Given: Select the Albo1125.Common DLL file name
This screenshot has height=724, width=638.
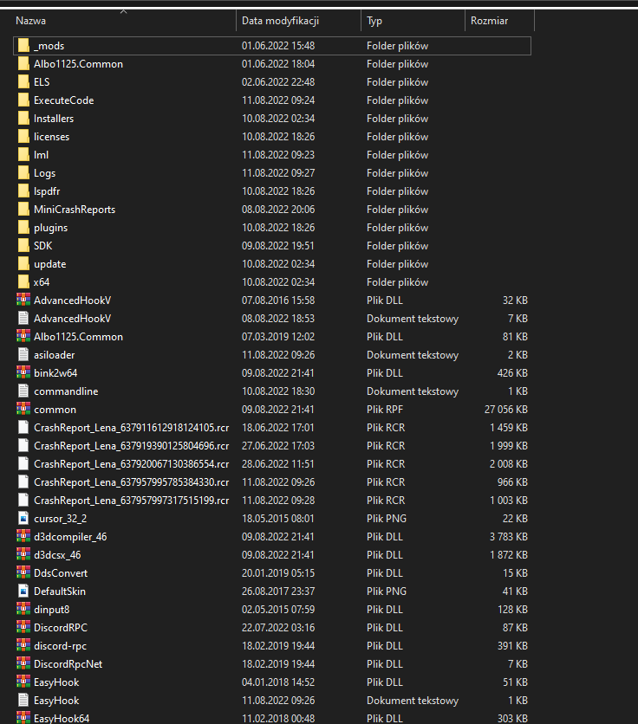Looking at the screenshot, I should 78,337.
